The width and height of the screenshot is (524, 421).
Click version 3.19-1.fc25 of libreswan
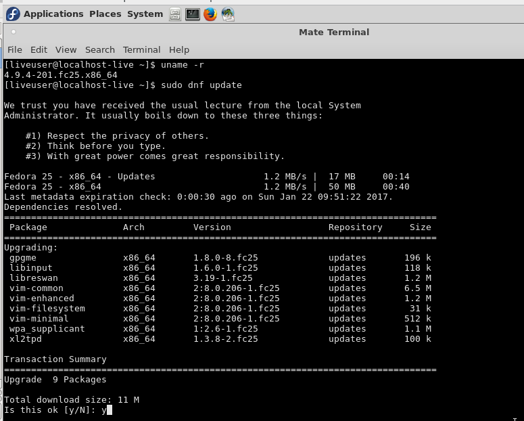(223, 278)
